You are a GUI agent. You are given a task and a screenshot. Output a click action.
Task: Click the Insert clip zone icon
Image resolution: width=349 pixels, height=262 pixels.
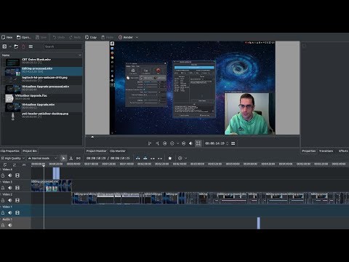tap(137, 158)
